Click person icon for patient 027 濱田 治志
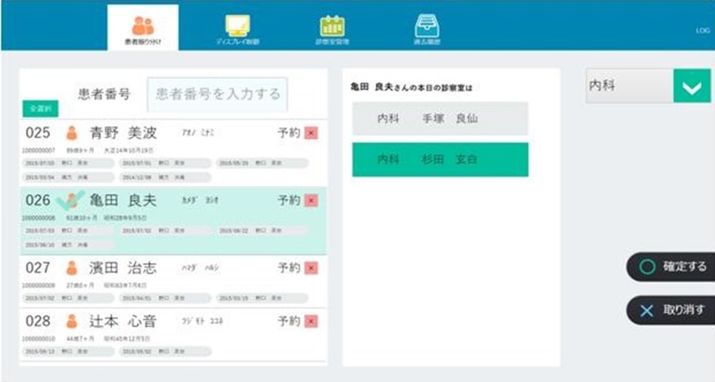This screenshot has width=715, height=382. pos(73,268)
